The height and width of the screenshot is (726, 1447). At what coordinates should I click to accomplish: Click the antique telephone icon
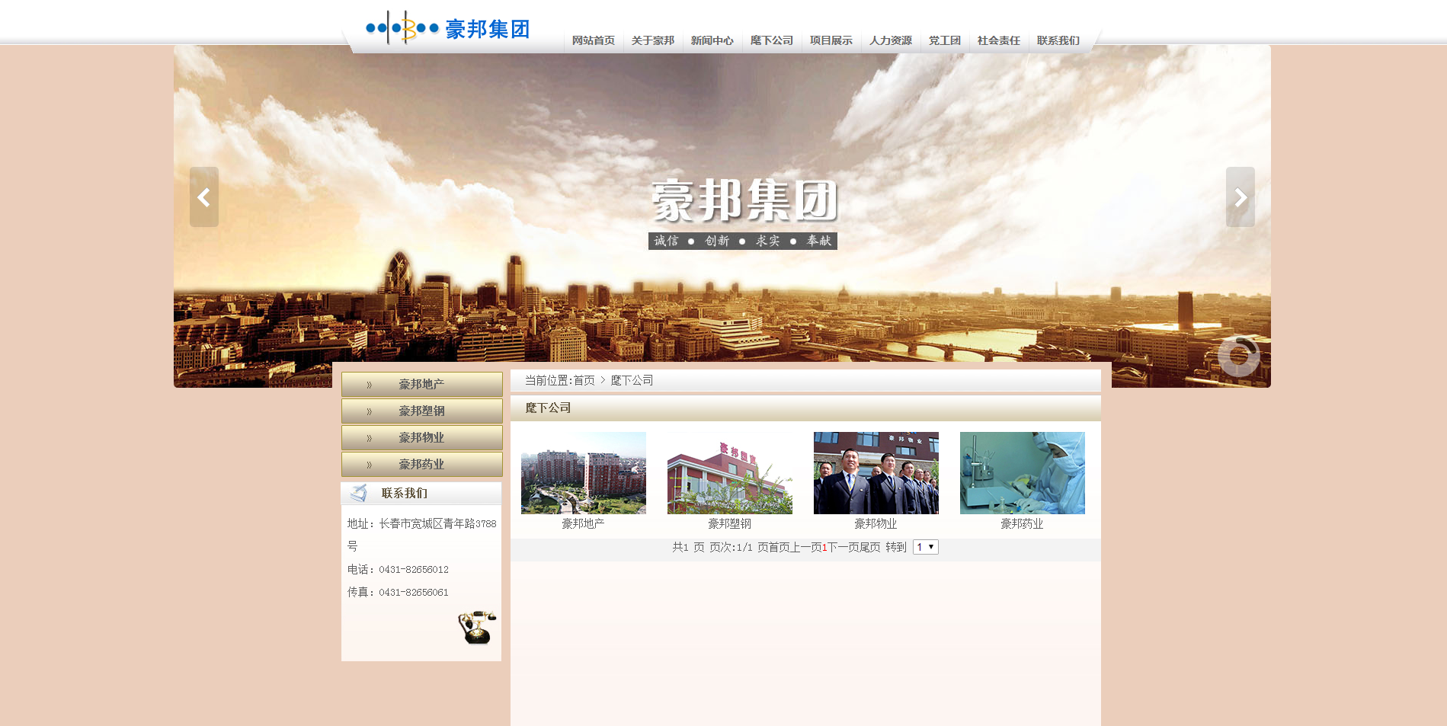point(477,627)
